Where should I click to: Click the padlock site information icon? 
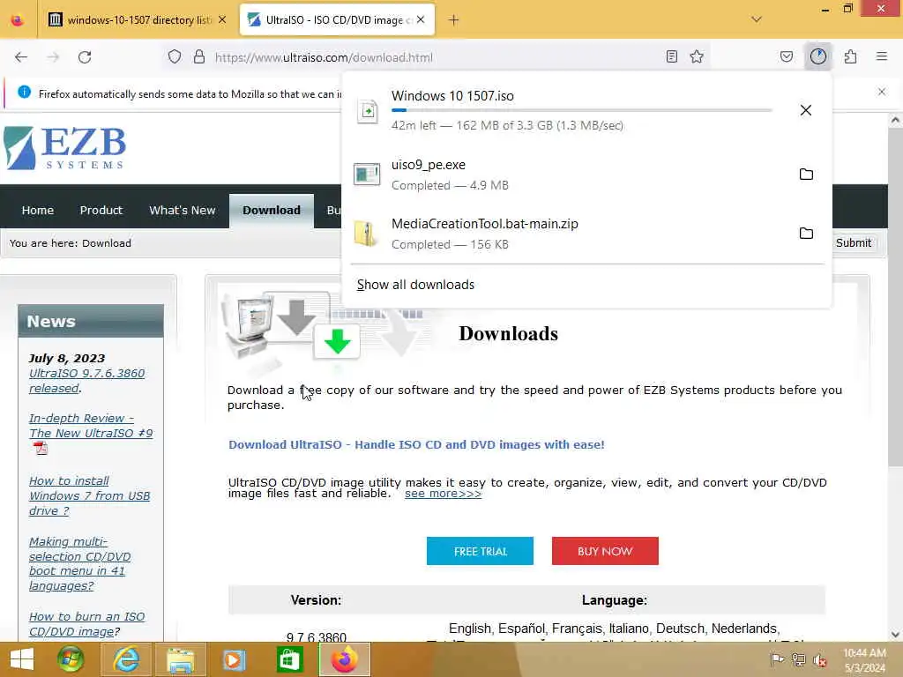point(199,56)
